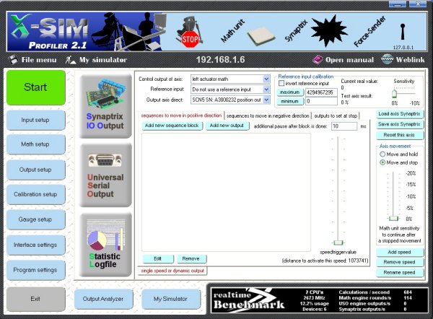This screenshot has width=433, height=319.
Task: Switch to sequences in negative direction tab
Action: 268,115
